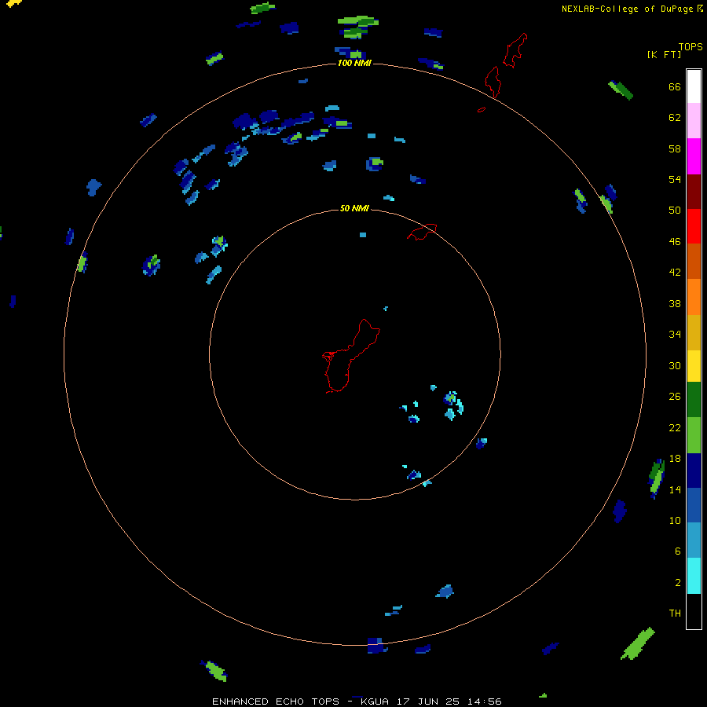The height and width of the screenshot is (707, 707).
Task: Select the 50 legend value
Action: pyautogui.click(x=675, y=210)
